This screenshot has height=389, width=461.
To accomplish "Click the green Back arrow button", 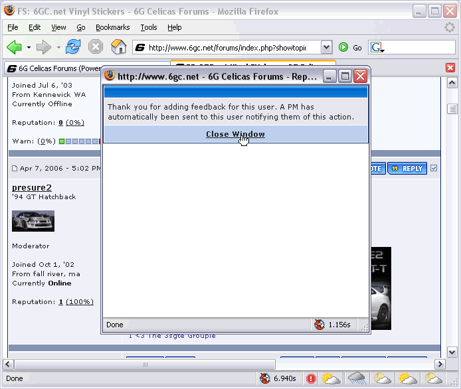I will [x=14, y=47].
